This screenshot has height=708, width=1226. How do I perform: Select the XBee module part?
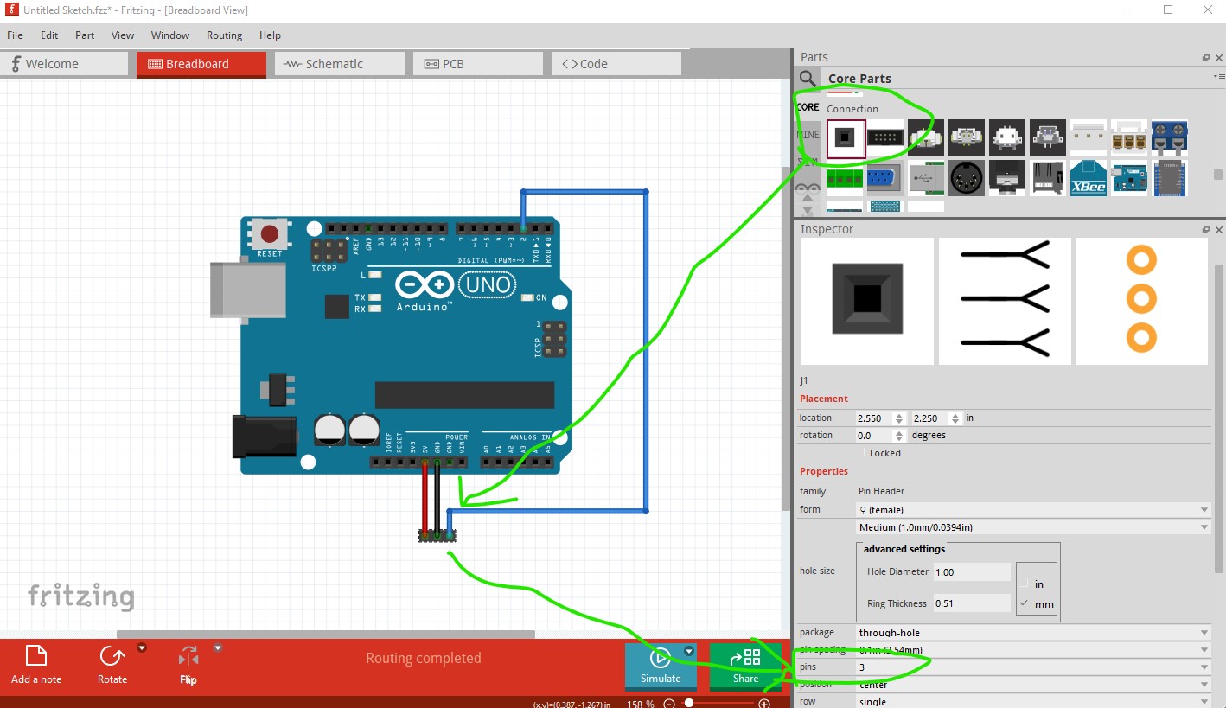pos(1089,178)
